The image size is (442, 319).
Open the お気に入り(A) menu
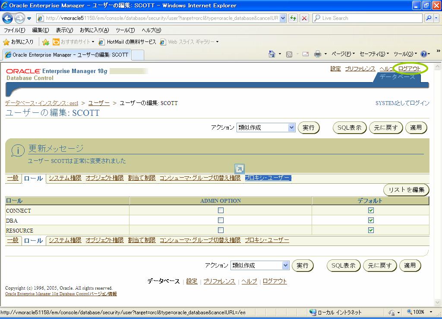94,30
